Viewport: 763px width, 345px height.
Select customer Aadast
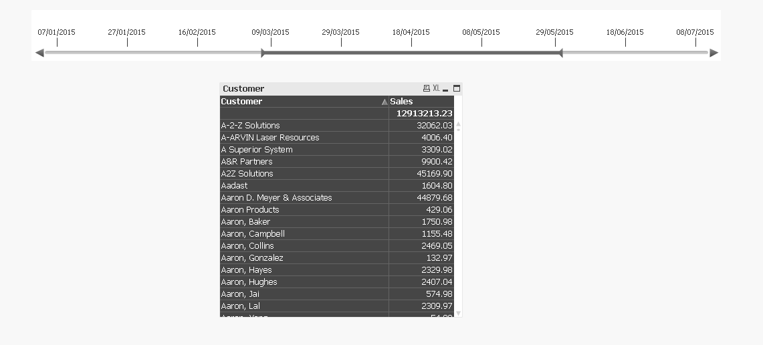coord(304,185)
